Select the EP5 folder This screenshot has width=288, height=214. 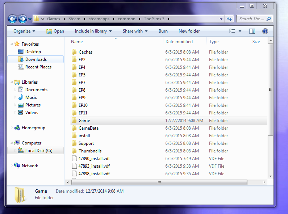point(168,75)
